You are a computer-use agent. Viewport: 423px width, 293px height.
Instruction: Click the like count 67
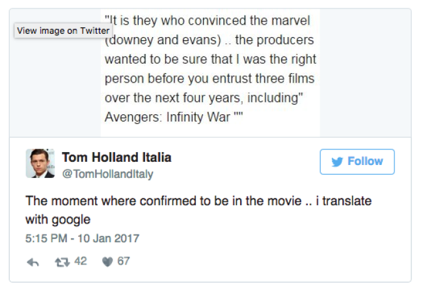(x=124, y=261)
